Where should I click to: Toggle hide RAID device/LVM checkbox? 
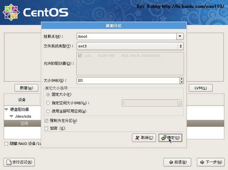(x=6, y=143)
